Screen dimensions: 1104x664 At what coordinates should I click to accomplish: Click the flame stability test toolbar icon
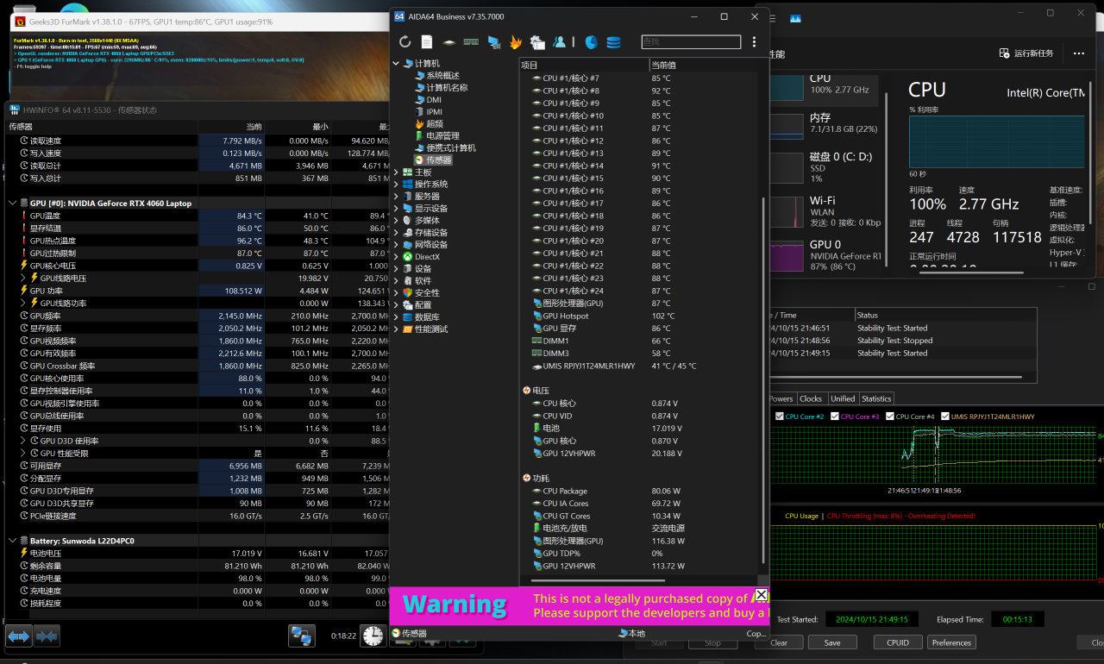pos(516,42)
